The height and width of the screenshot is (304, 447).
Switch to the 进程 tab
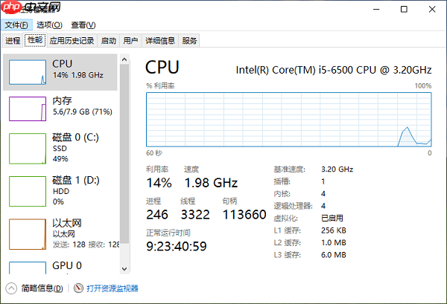pyautogui.click(x=13, y=41)
